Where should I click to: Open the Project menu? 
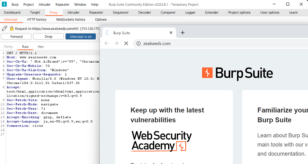(29, 4)
